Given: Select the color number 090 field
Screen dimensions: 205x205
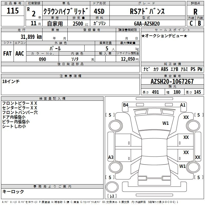Looking at the screenshot, I should (x=43, y=59).
